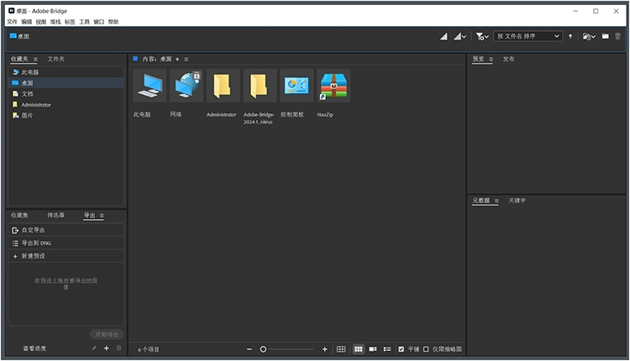Click the thumbnail view icon in bottom bar
This screenshot has height=361, width=630.
click(x=358, y=348)
